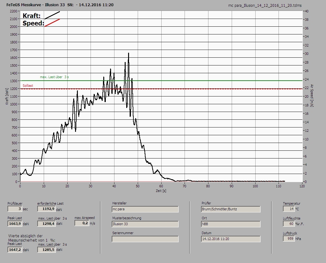The width and height of the screenshot is (326, 263).
Task: Click the Datum field 14.12.2016 11:20
Action: (231, 239)
